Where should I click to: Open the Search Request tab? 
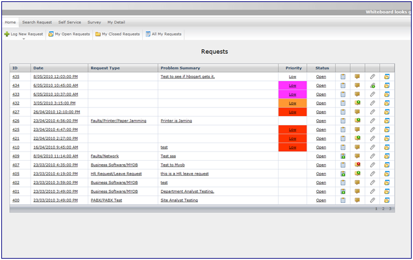(x=37, y=22)
